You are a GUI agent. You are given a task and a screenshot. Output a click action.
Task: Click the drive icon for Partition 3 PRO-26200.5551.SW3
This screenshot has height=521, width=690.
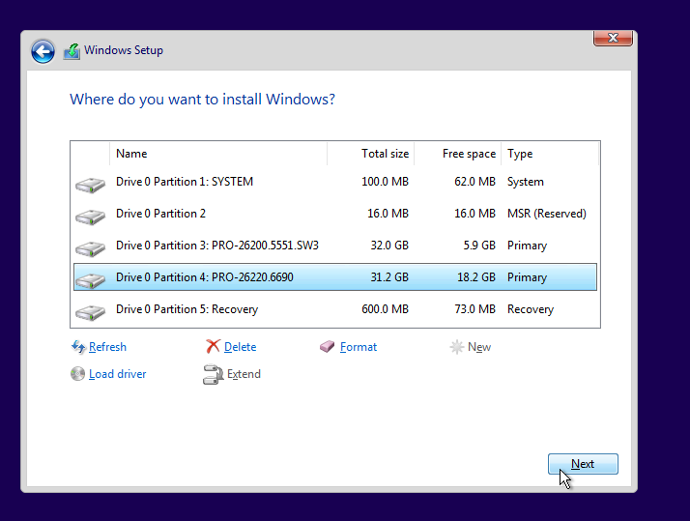click(x=90, y=248)
